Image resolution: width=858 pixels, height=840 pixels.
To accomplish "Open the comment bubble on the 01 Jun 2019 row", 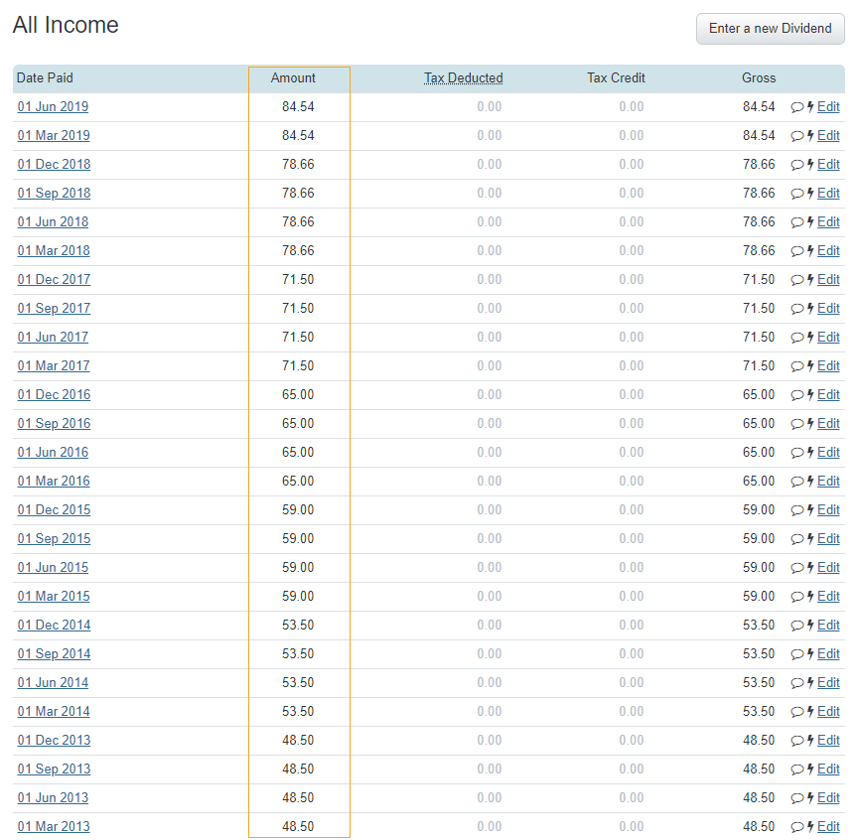I will pos(796,106).
